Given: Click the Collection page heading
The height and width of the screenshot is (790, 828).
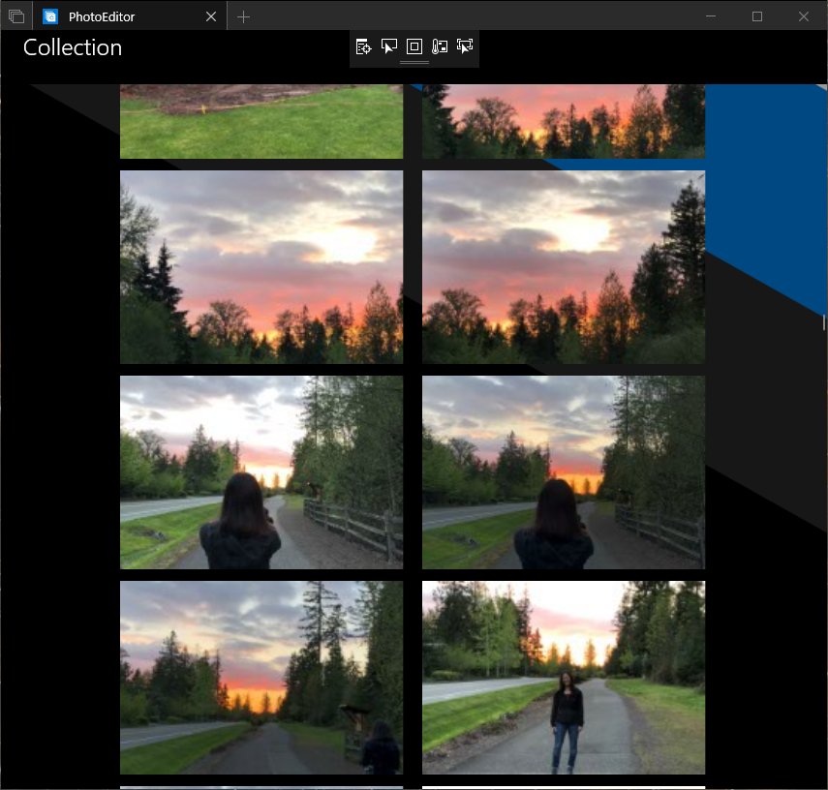Looking at the screenshot, I should tap(73, 47).
